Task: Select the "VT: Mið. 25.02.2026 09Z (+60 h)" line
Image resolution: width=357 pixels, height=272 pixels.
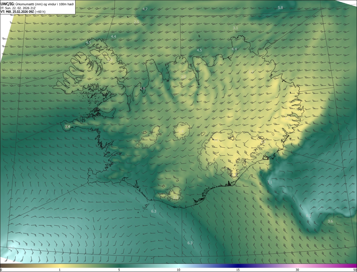Action: pos(23,11)
